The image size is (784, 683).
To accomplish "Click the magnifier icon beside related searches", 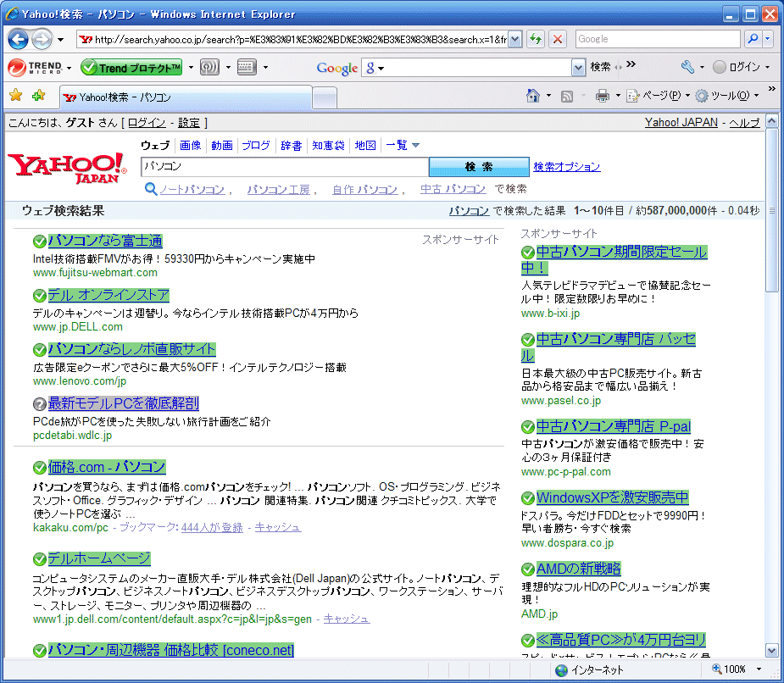I will [x=151, y=188].
